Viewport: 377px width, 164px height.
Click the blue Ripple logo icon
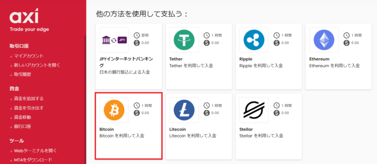coord(254,40)
